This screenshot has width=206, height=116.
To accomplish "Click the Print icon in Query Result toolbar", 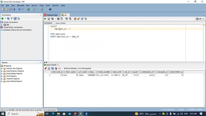I will point(49,68).
